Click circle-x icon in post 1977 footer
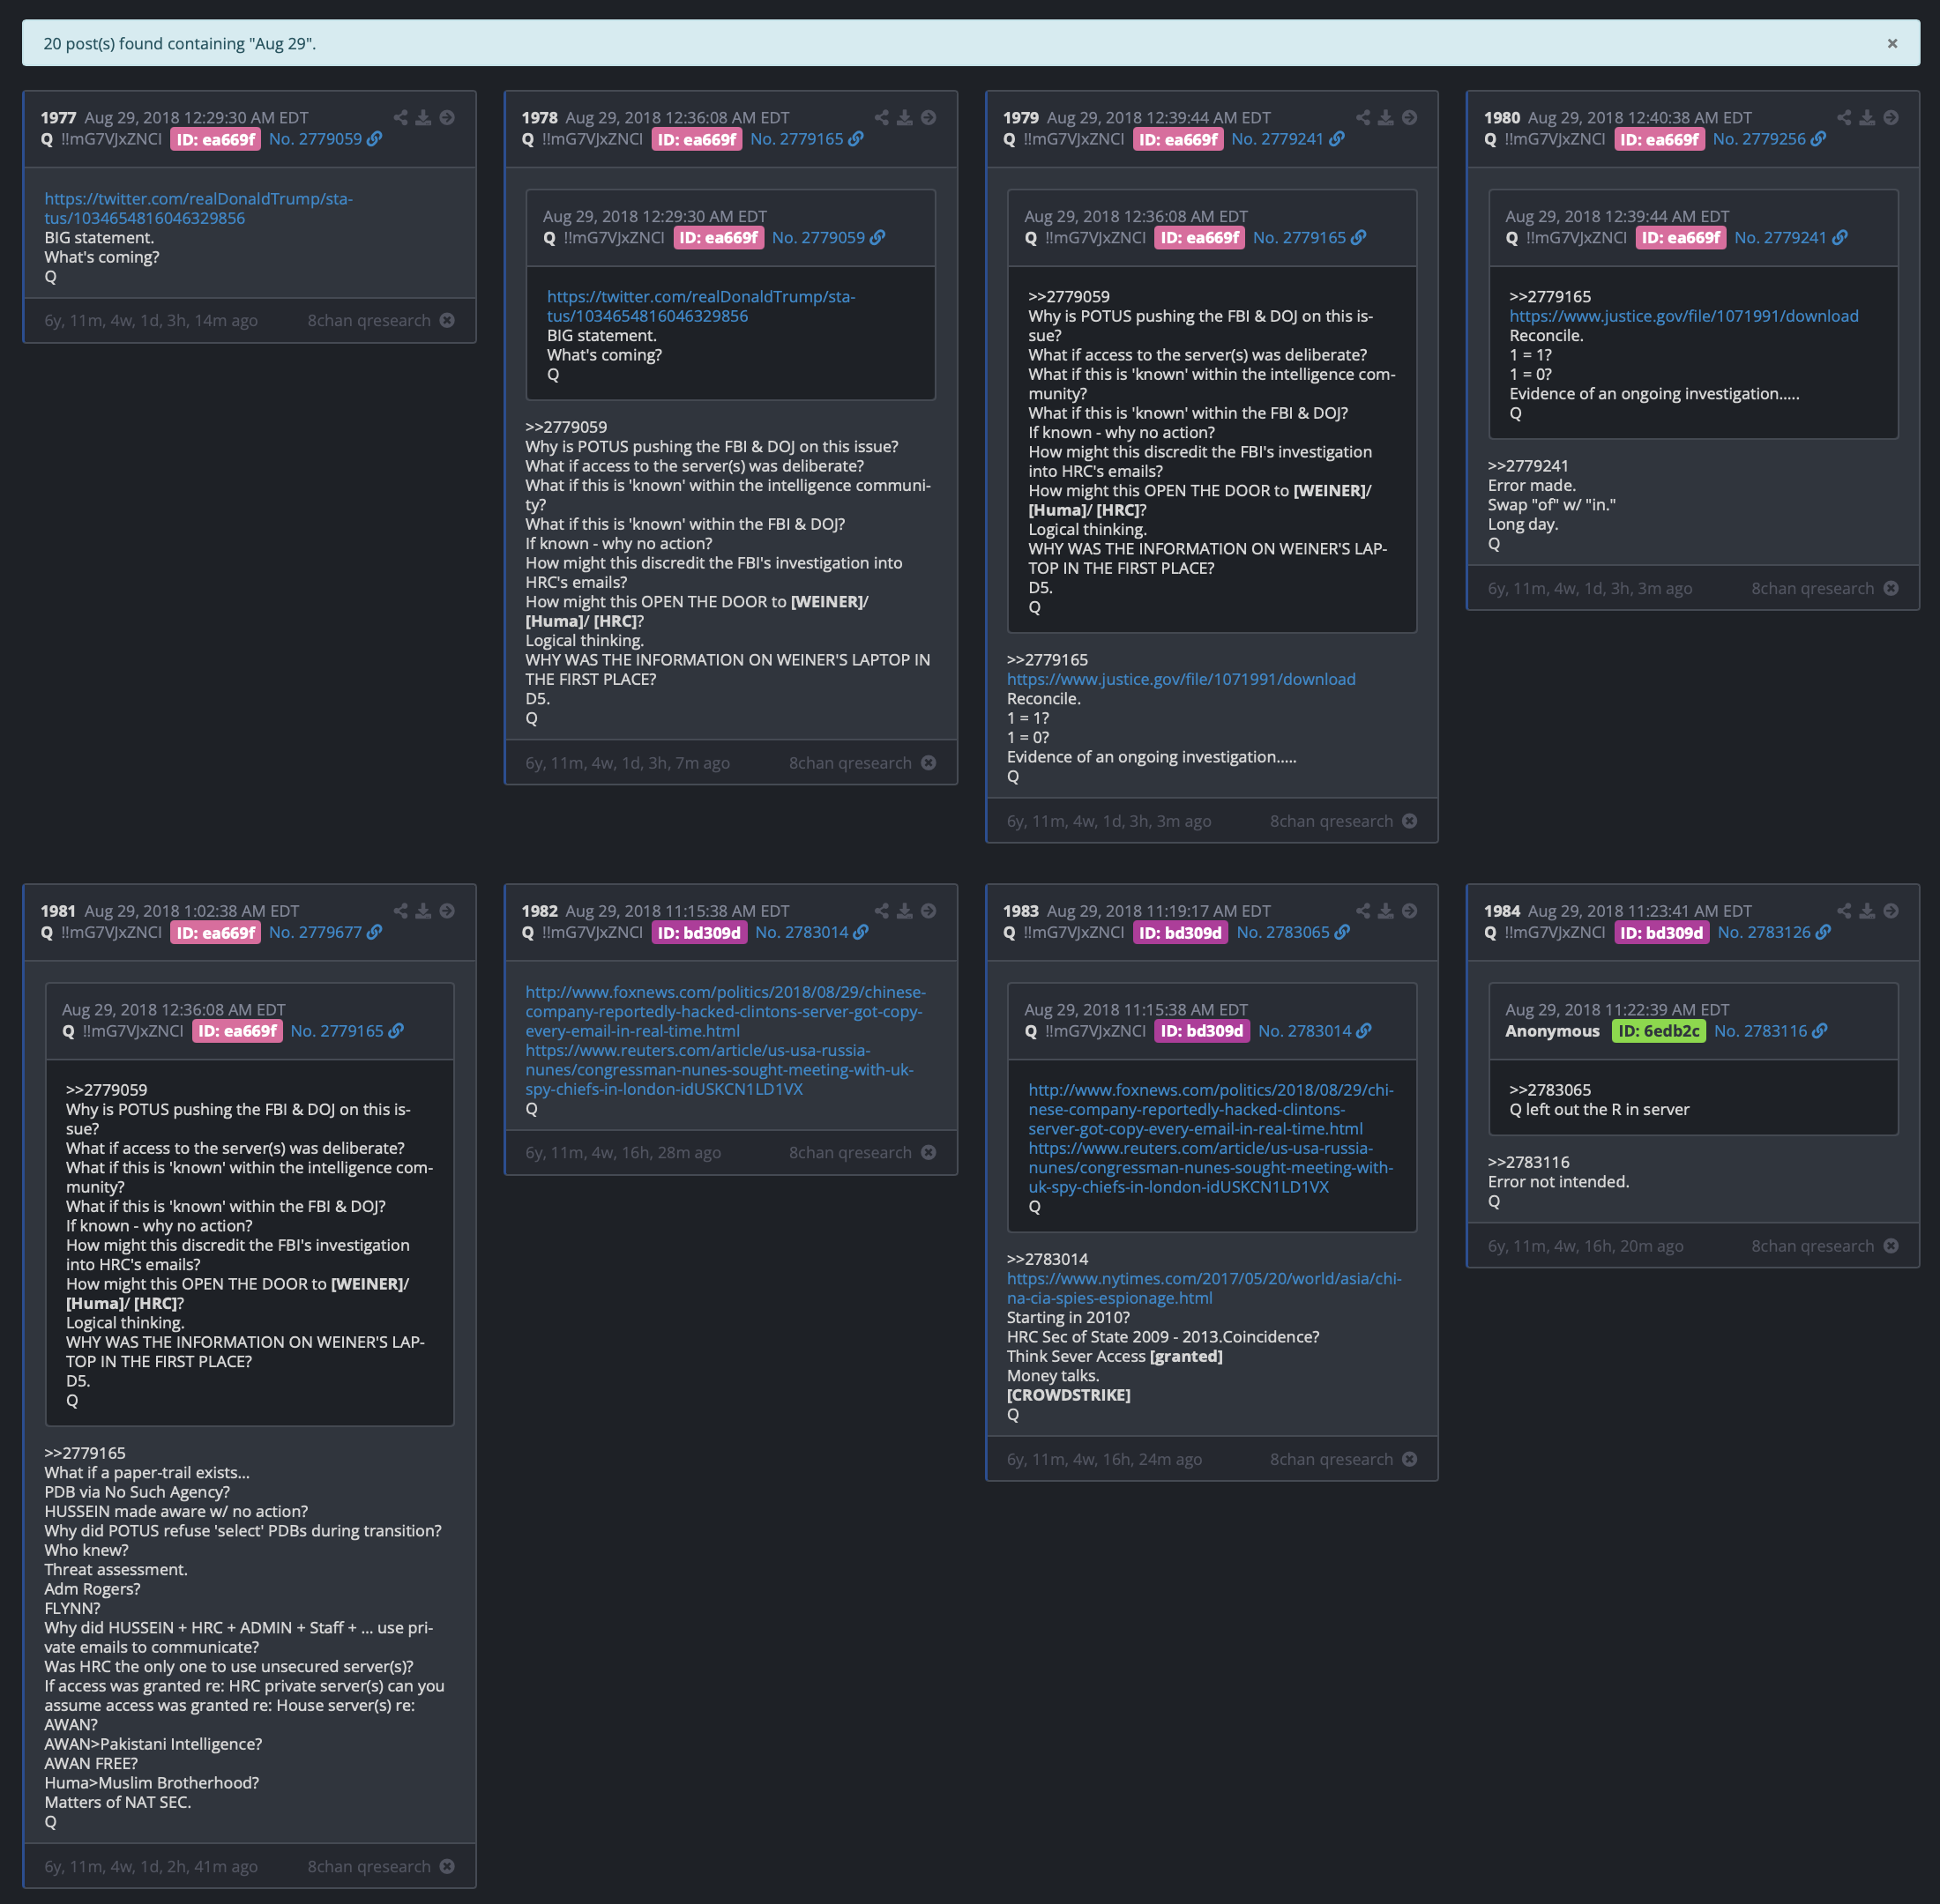The width and height of the screenshot is (1940, 1904). point(447,320)
